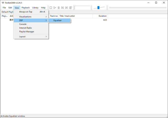Click the visualization display box in the toolbar
Screen dimensions: 168x118
[x=82, y=8]
